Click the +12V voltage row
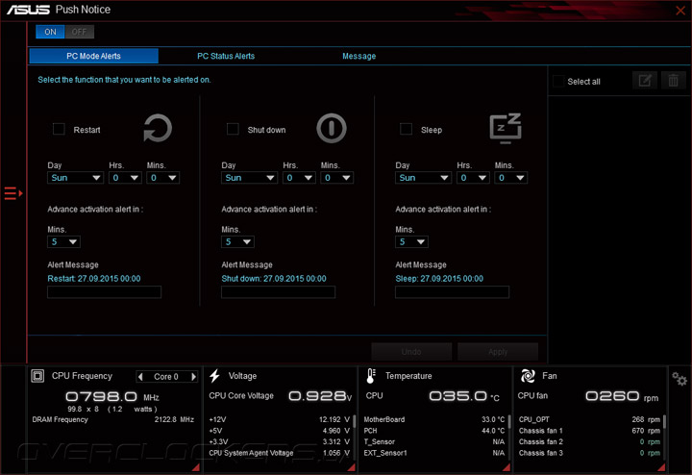 point(279,419)
